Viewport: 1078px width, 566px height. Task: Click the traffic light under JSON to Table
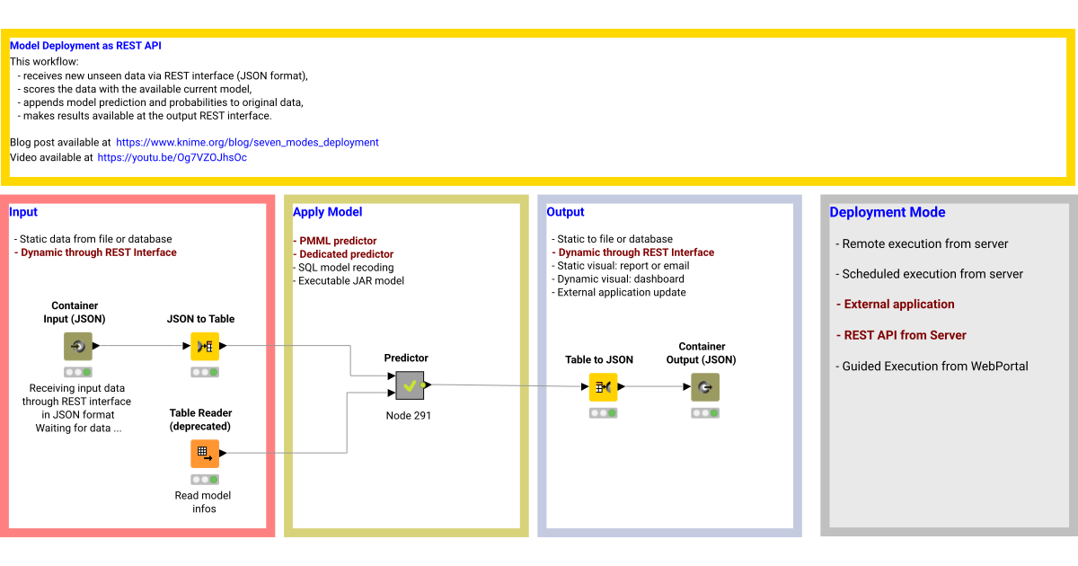205,371
